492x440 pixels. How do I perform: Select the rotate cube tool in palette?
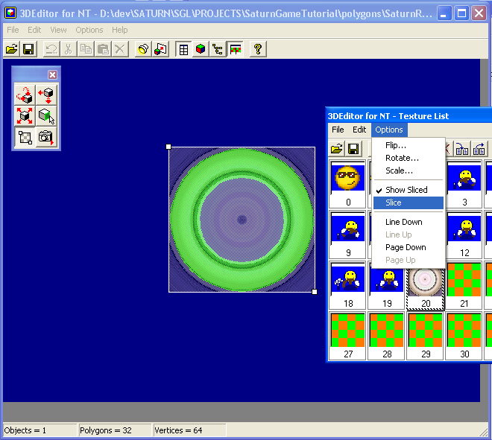(25, 95)
